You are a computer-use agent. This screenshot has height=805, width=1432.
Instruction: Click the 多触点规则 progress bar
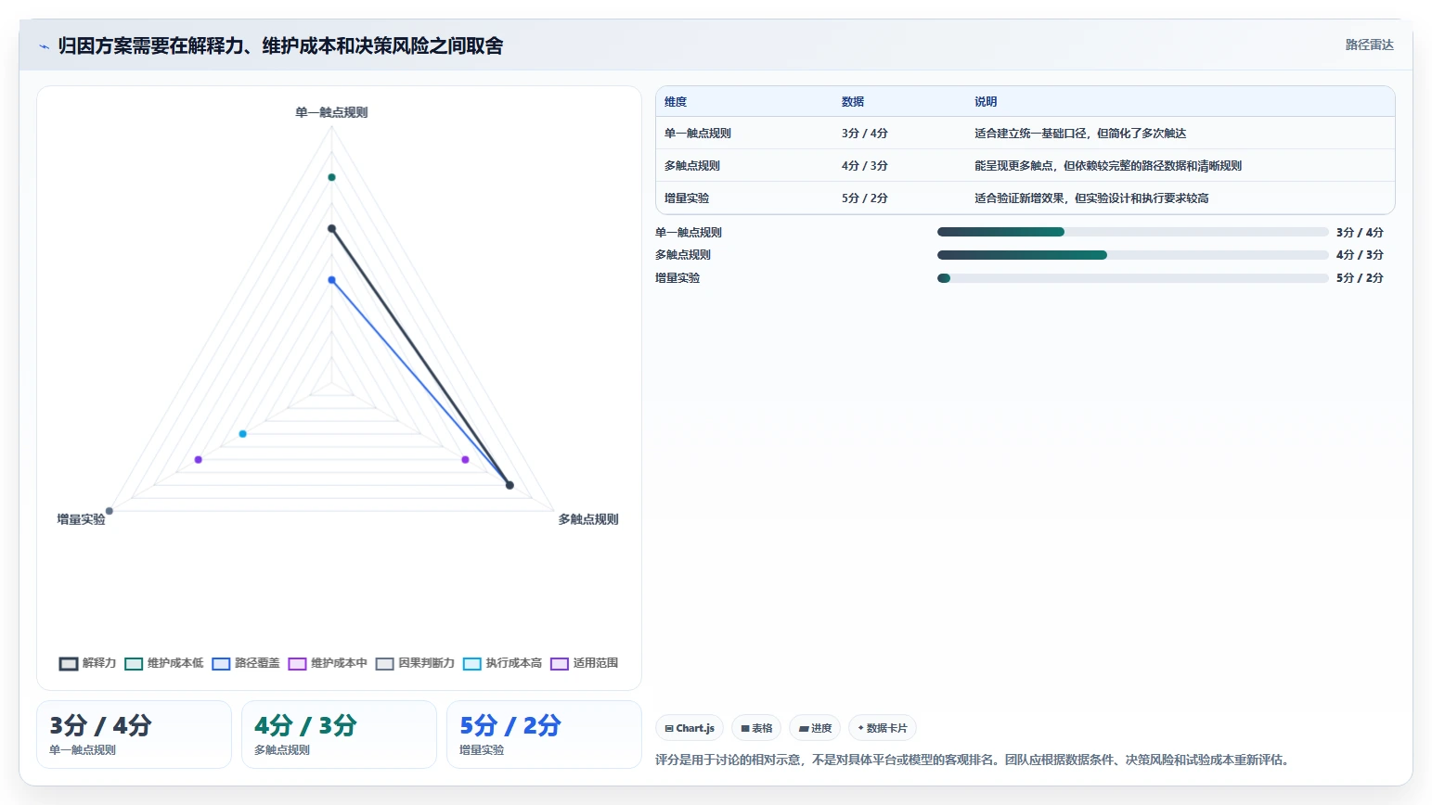point(1133,255)
